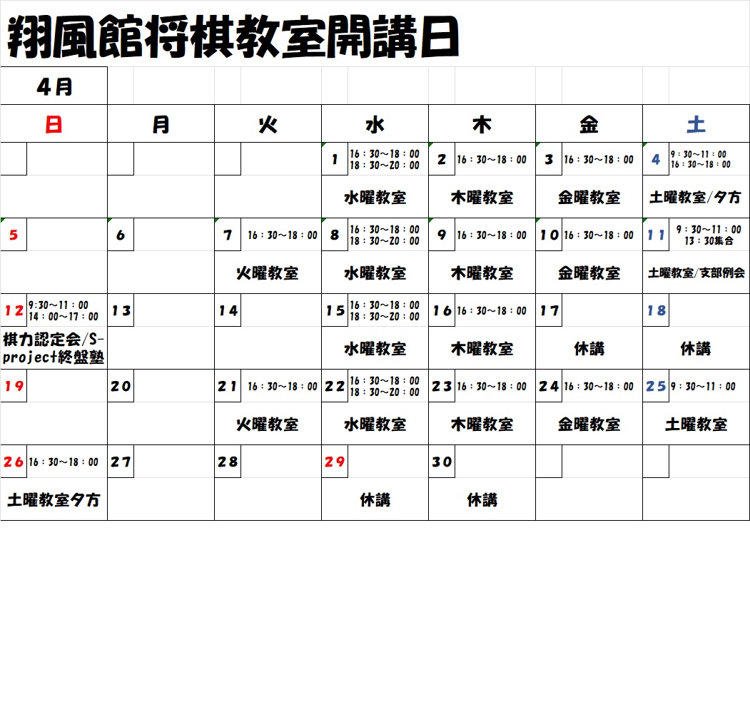Select the 金曜教室 cell under the 24th

tap(589, 424)
